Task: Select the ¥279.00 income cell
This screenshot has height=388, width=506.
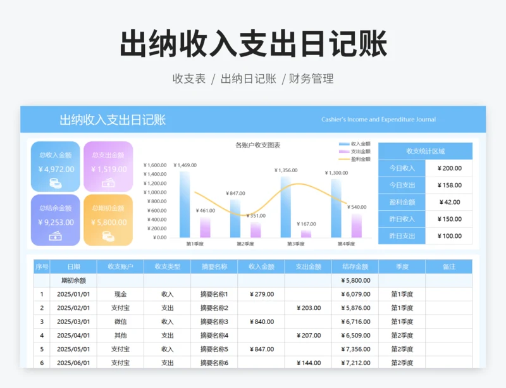Action: 261,294
